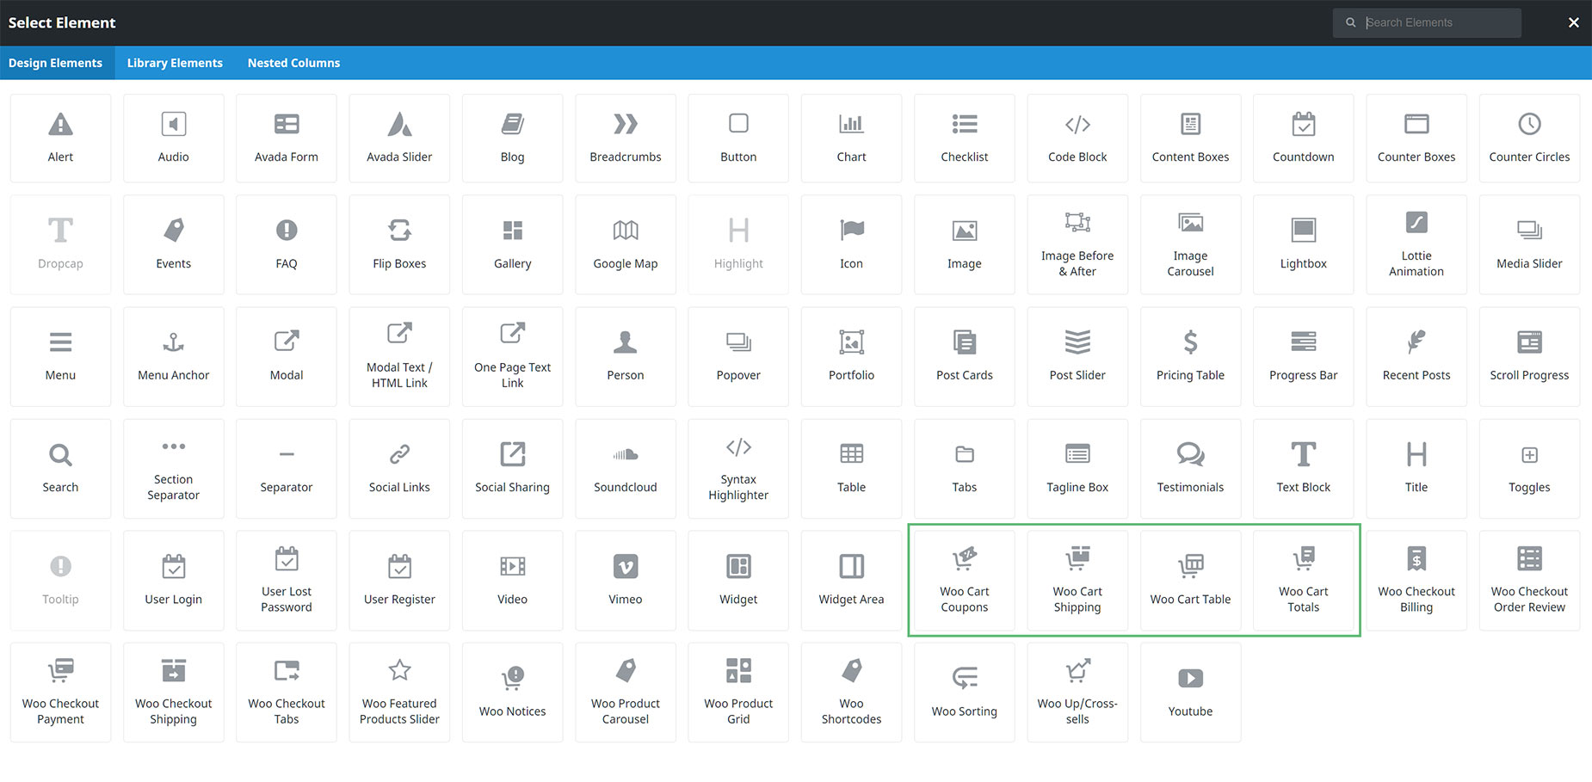Pick the Person element
This screenshot has width=1592, height=782.
pyautogui.click(x=626, y=356)
